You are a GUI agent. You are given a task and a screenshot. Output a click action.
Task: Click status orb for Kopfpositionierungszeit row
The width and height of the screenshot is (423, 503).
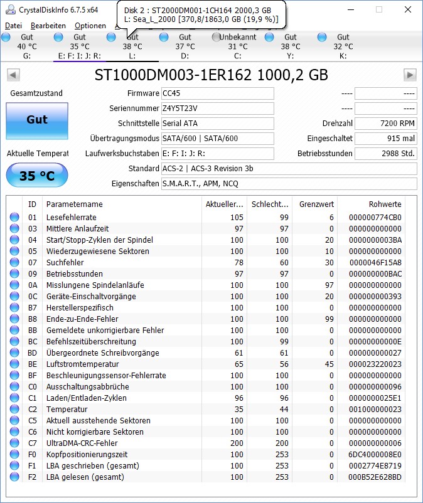14,454
